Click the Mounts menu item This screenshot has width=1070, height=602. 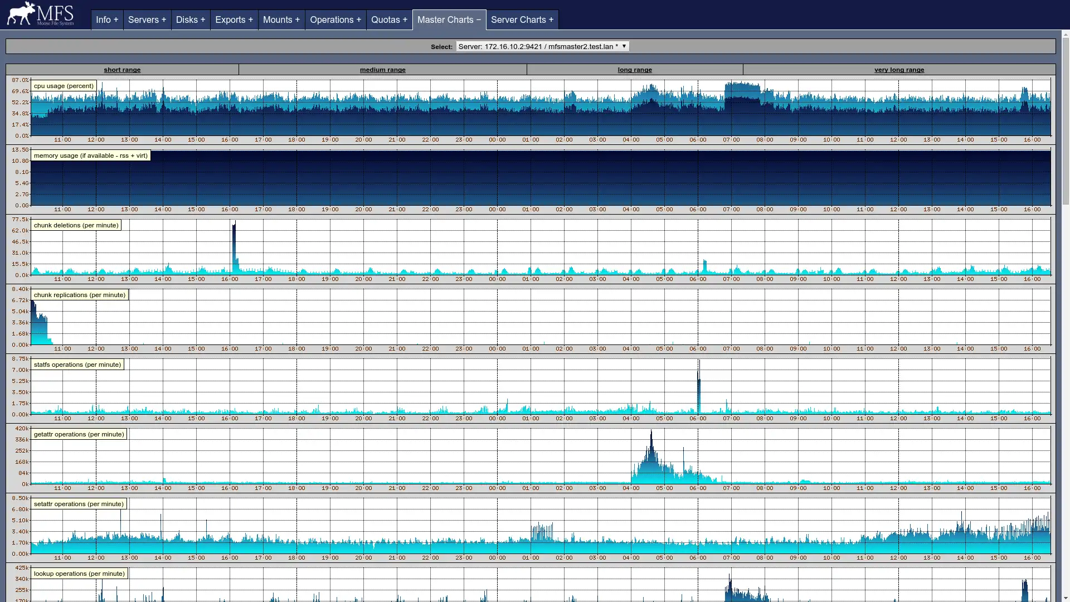[281, 19]
